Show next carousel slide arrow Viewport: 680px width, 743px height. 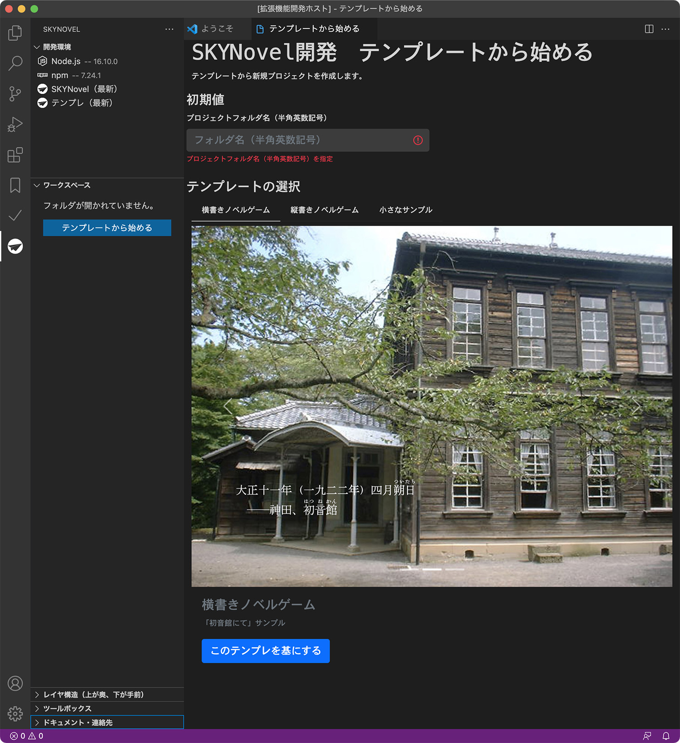(636, 406)
